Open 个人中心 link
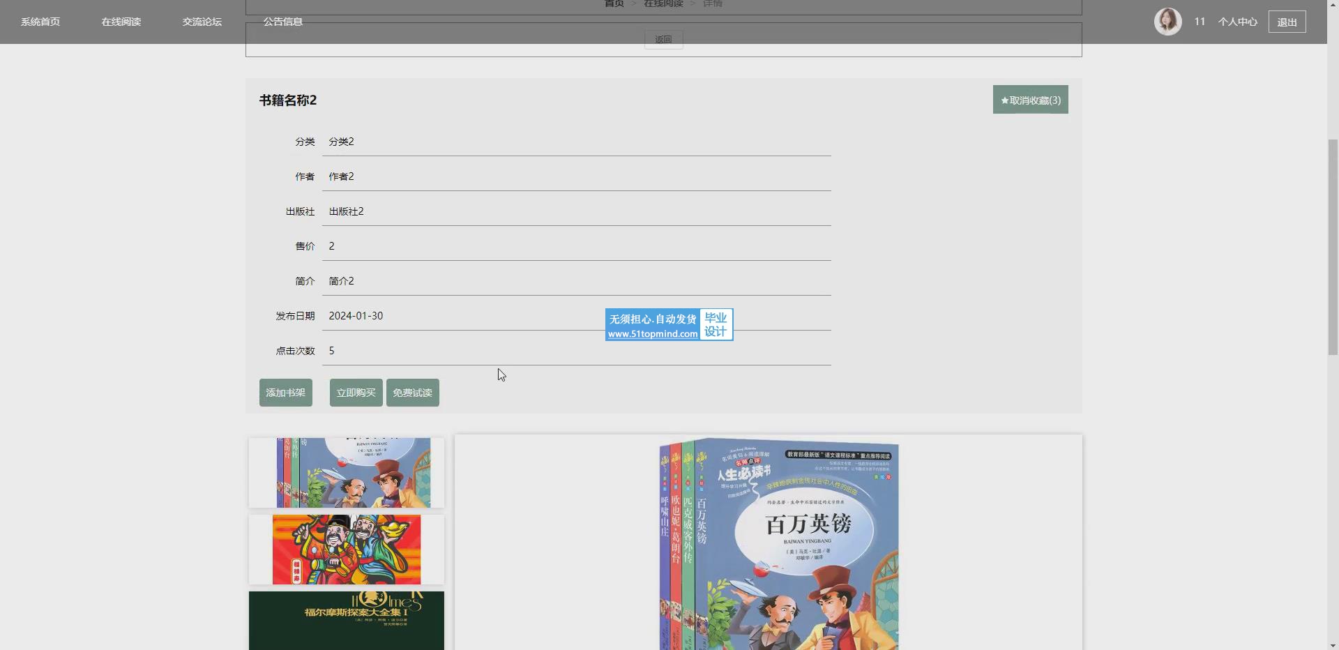This screenshot has width=1339, height=650. pos(1238,22)
